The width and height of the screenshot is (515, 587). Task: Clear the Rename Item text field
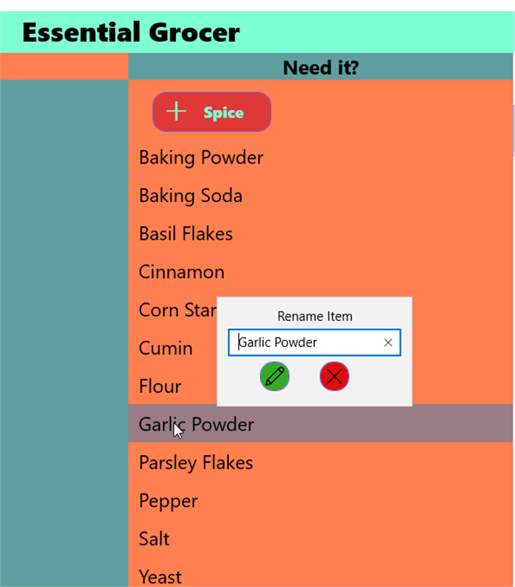388,343
